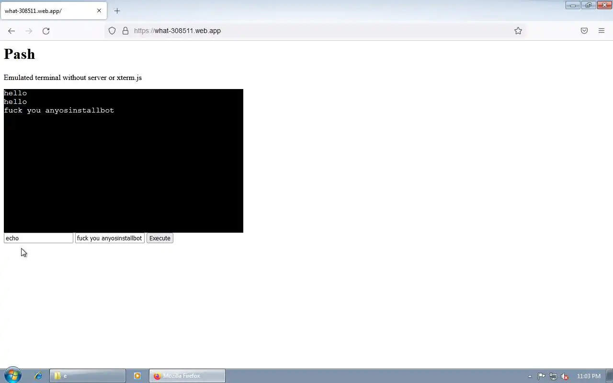Go back to the previous page

(11, 31)
